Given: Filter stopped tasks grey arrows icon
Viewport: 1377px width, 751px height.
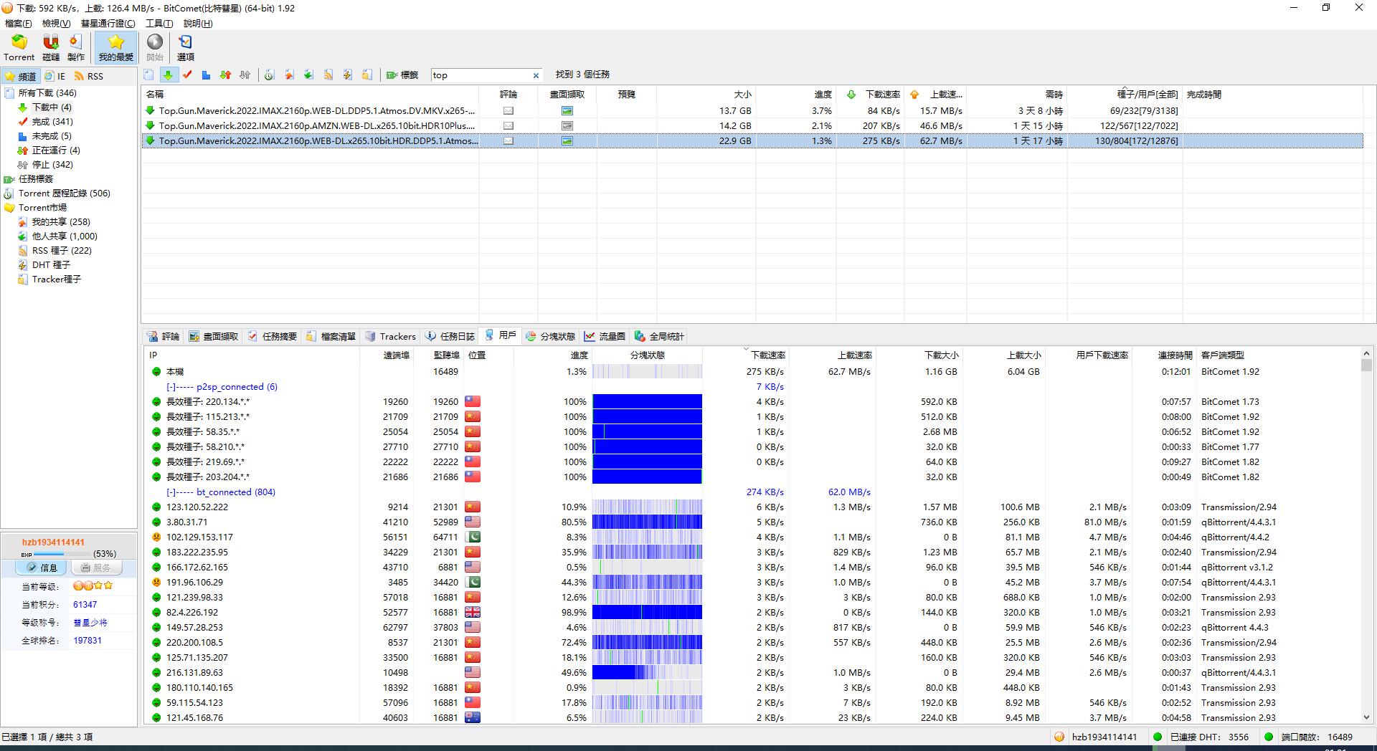Looking at the screenshot, I should coord(245,75).
